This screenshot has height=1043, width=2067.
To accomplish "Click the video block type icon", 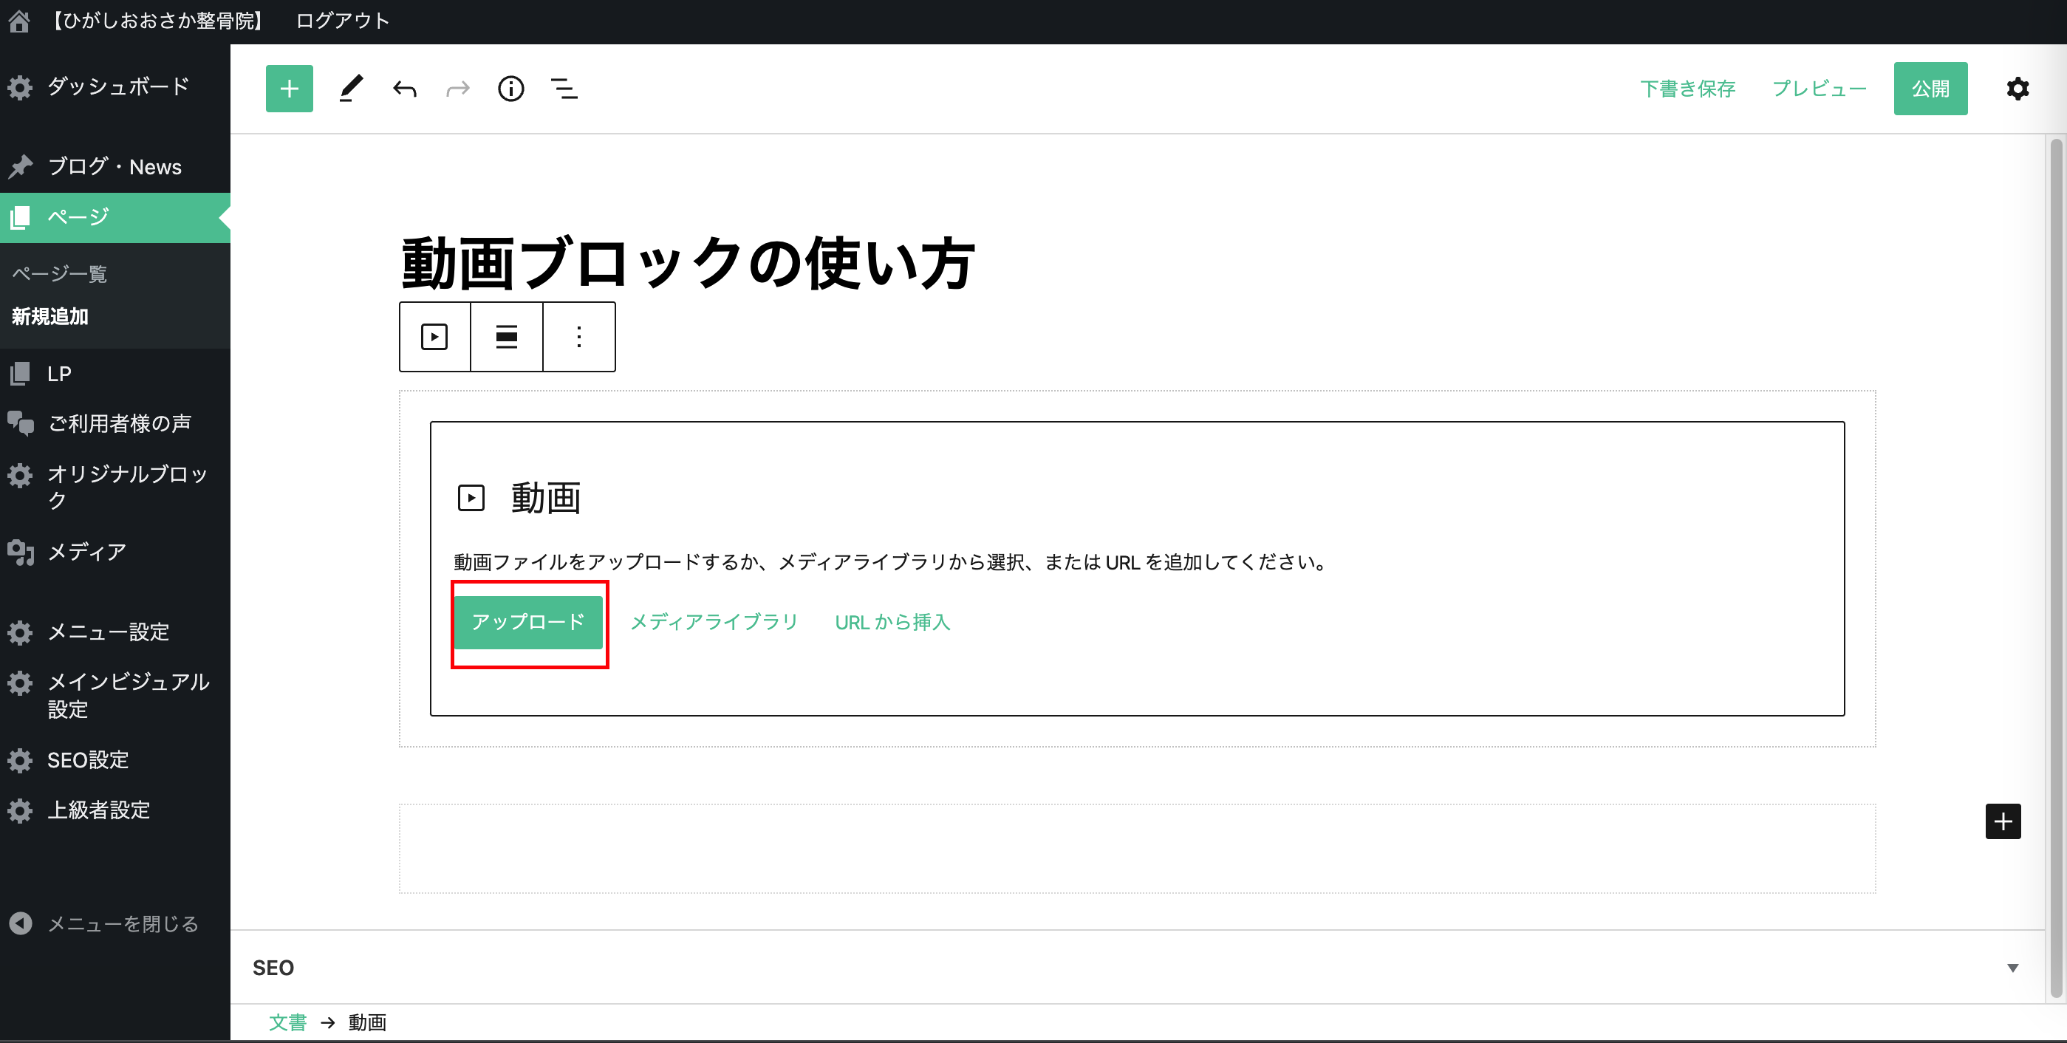I will click(x=434, y=336).
